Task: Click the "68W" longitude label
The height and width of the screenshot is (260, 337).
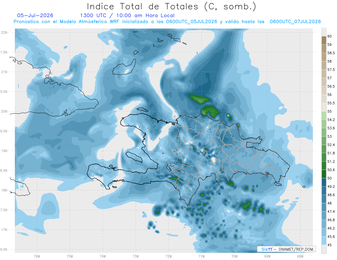Action: click(x=300, y=256)
